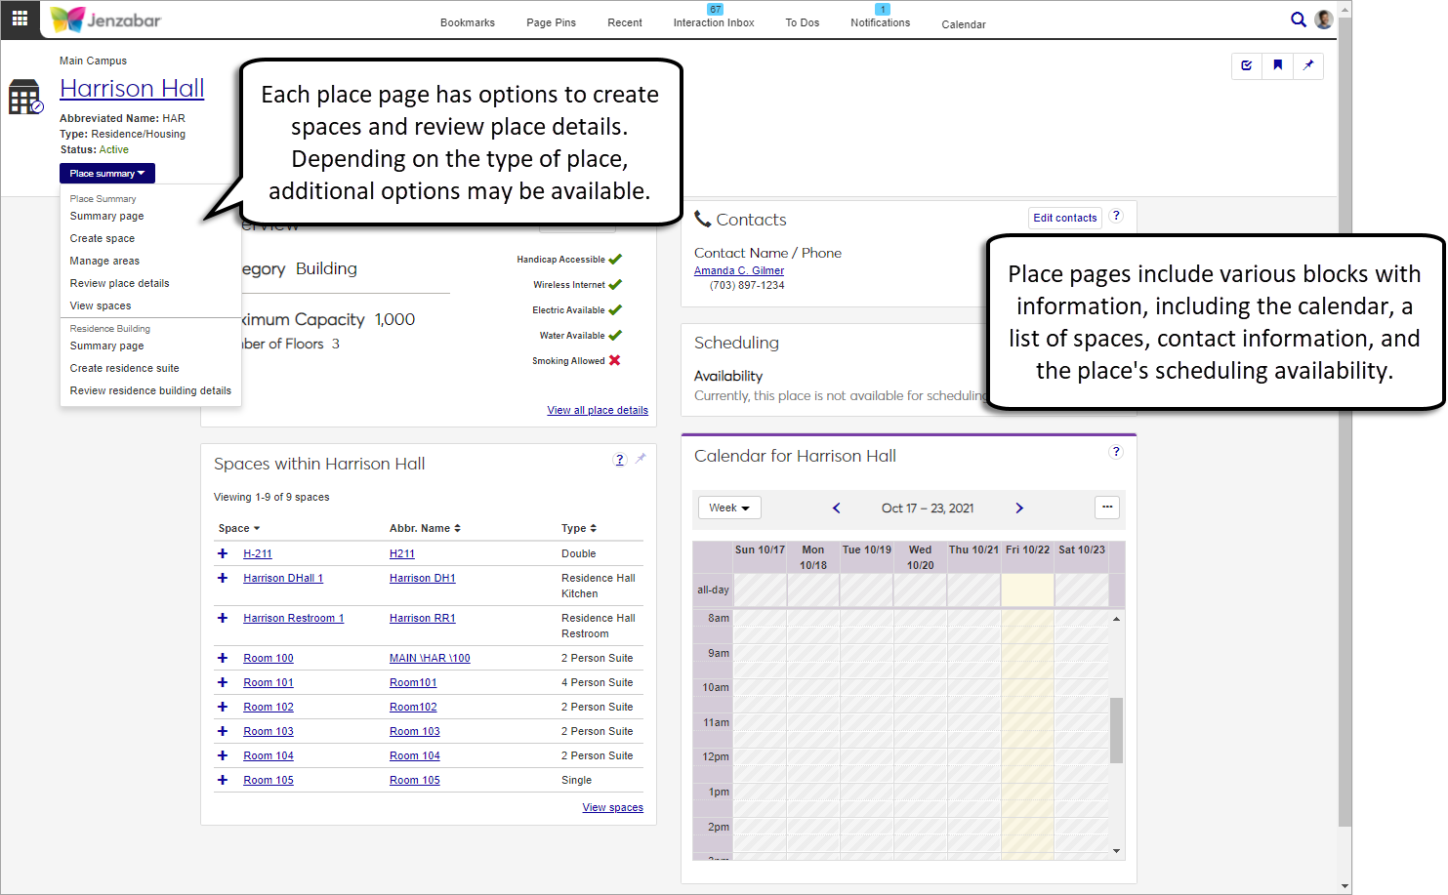Select Create space from the menu
1448x895 pixels.
[103, 238]
